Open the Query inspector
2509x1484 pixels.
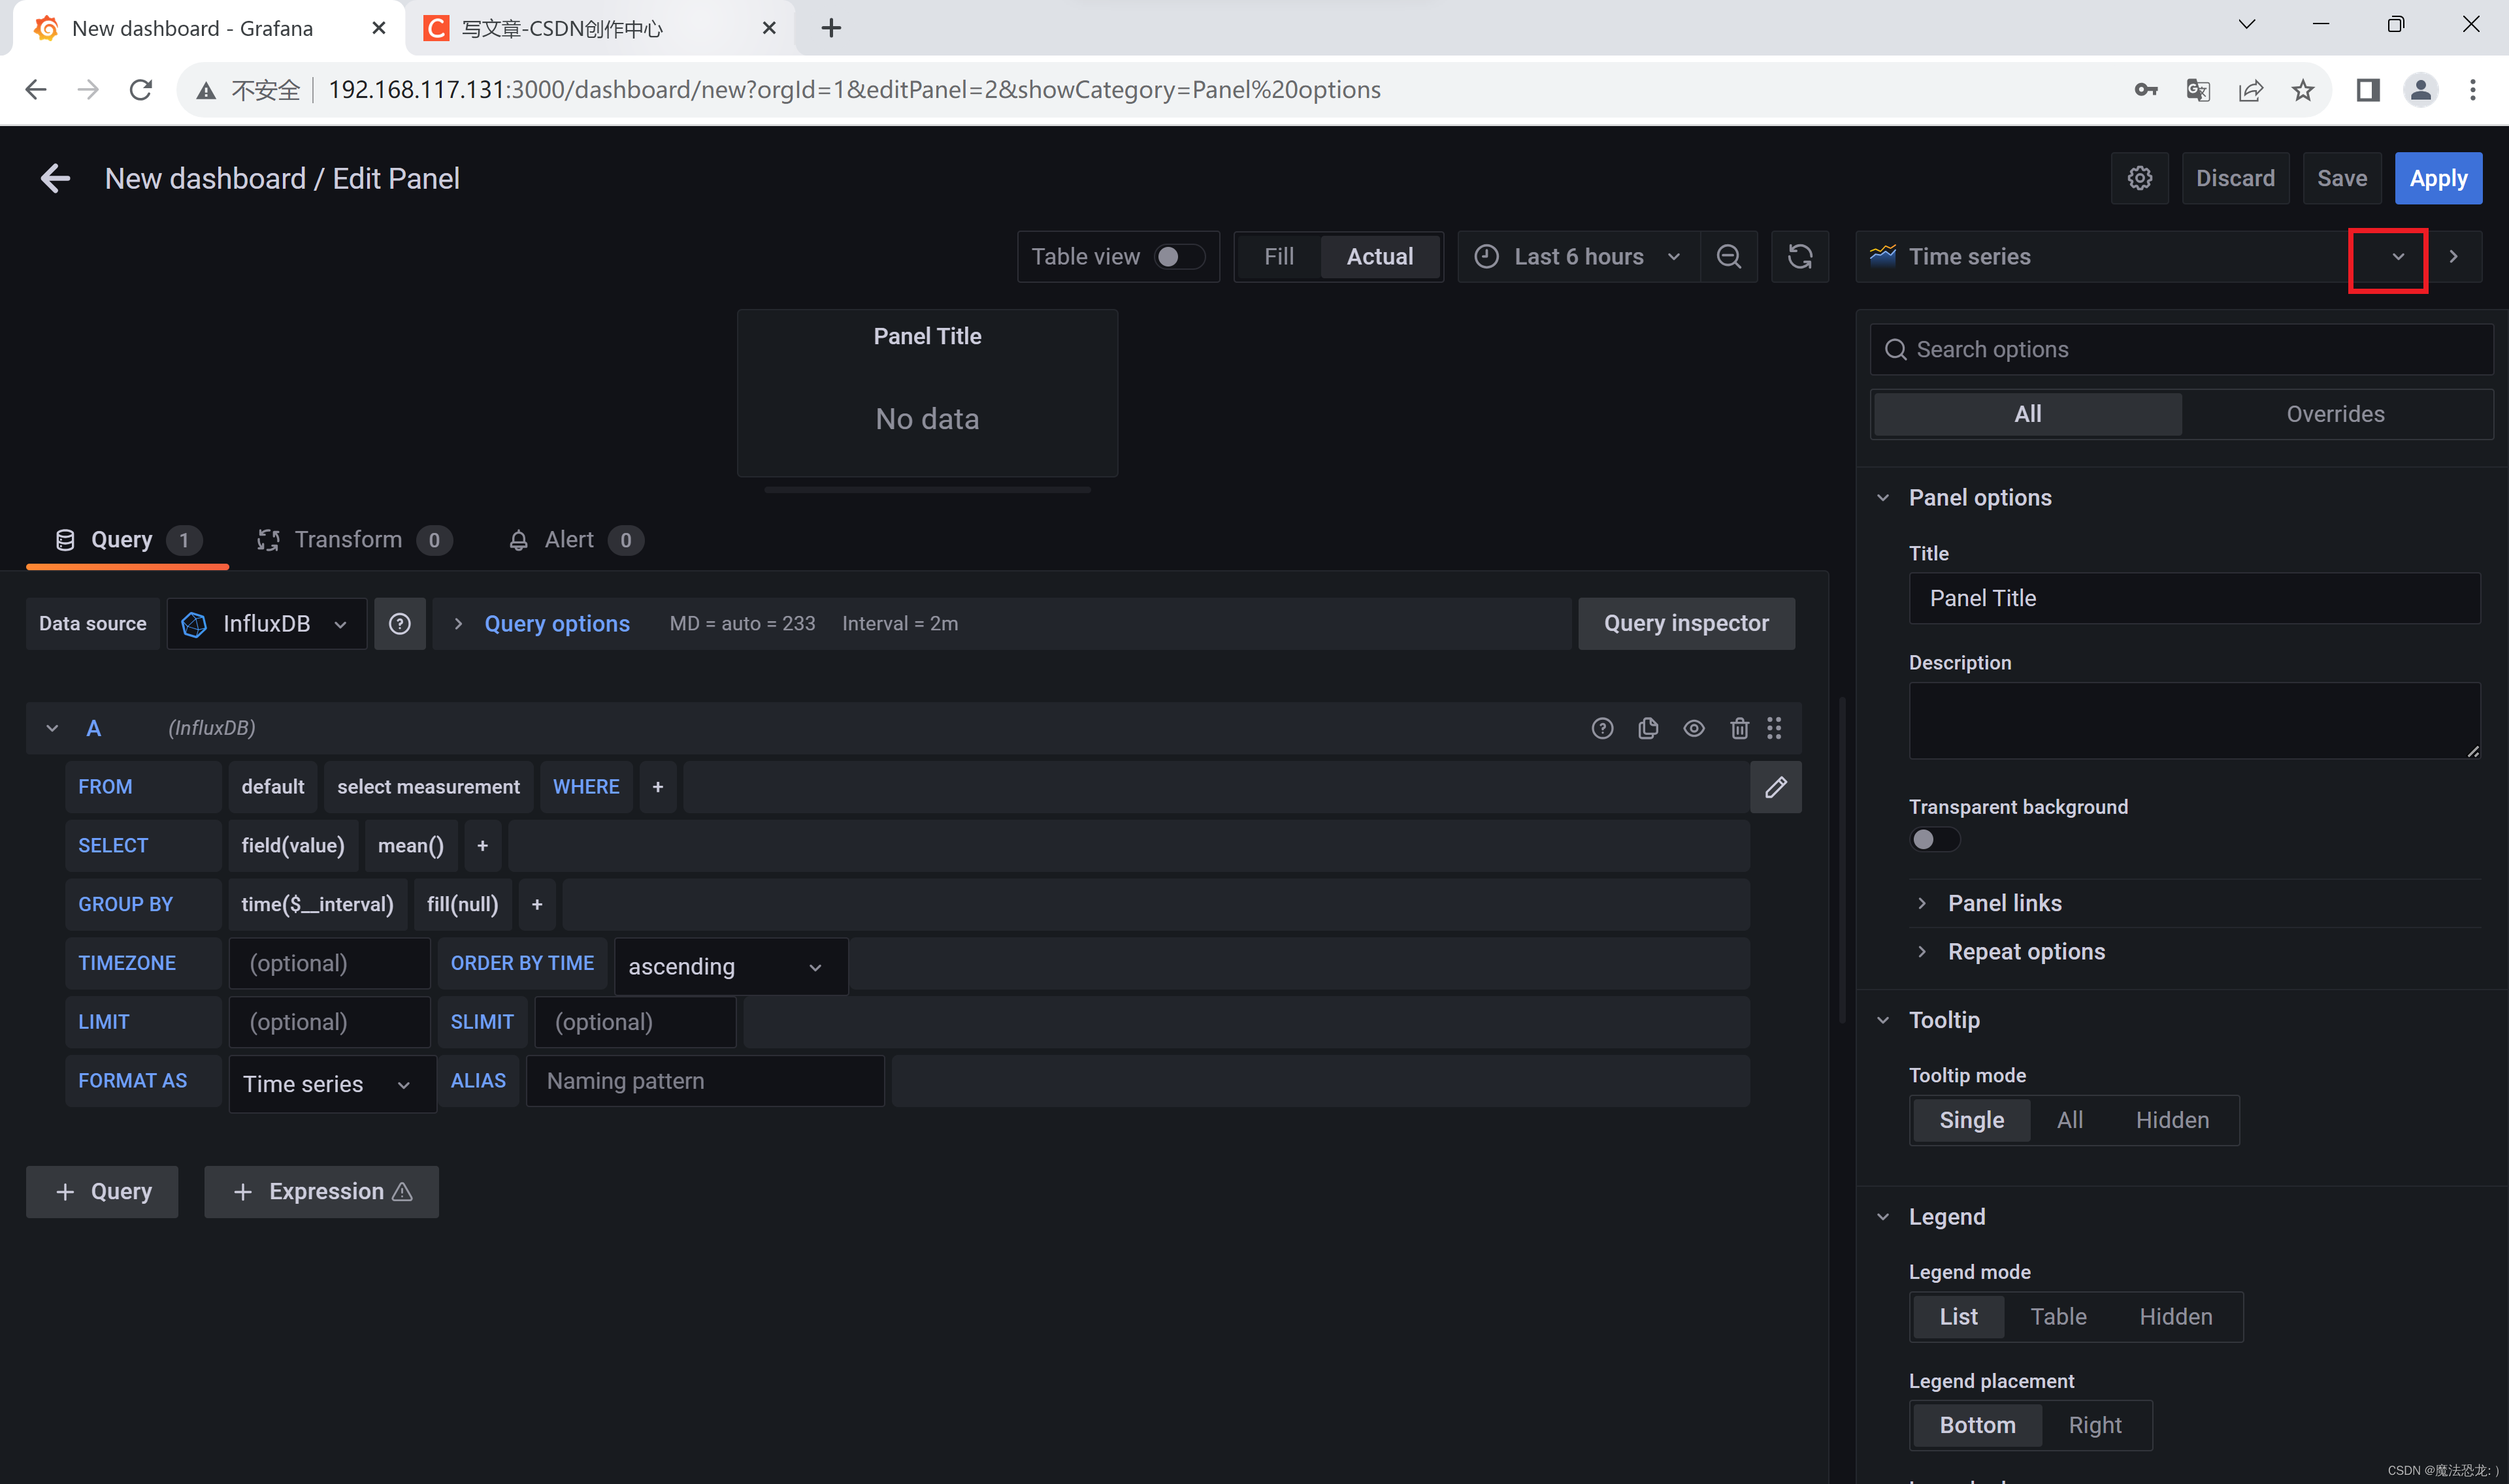click(1685, 624)
